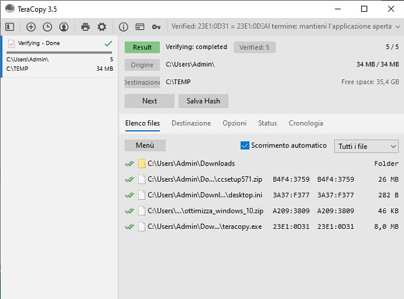Open settings gear icon
This screenshot has height=299, width=404.
pyautogui.click(x=102, y=27)
